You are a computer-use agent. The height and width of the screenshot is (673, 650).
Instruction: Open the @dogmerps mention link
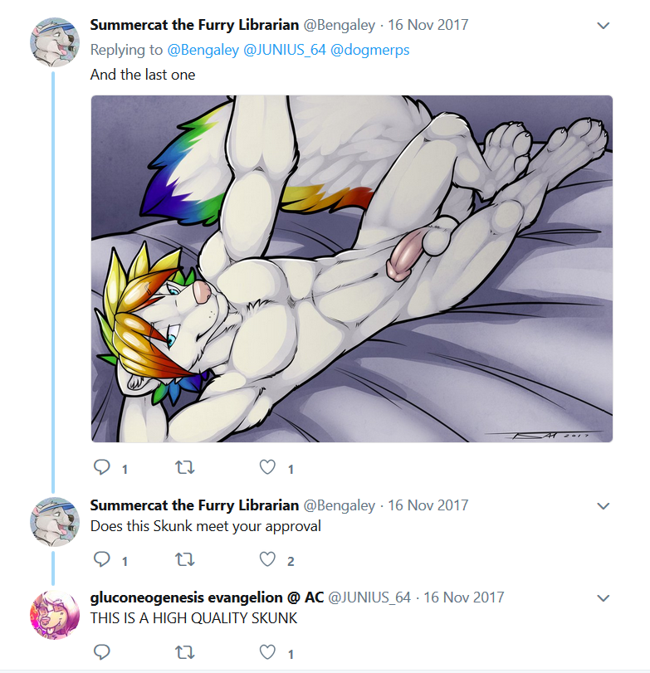click(x=369, y=51)
